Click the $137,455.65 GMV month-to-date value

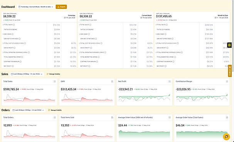tap(164, 16)
